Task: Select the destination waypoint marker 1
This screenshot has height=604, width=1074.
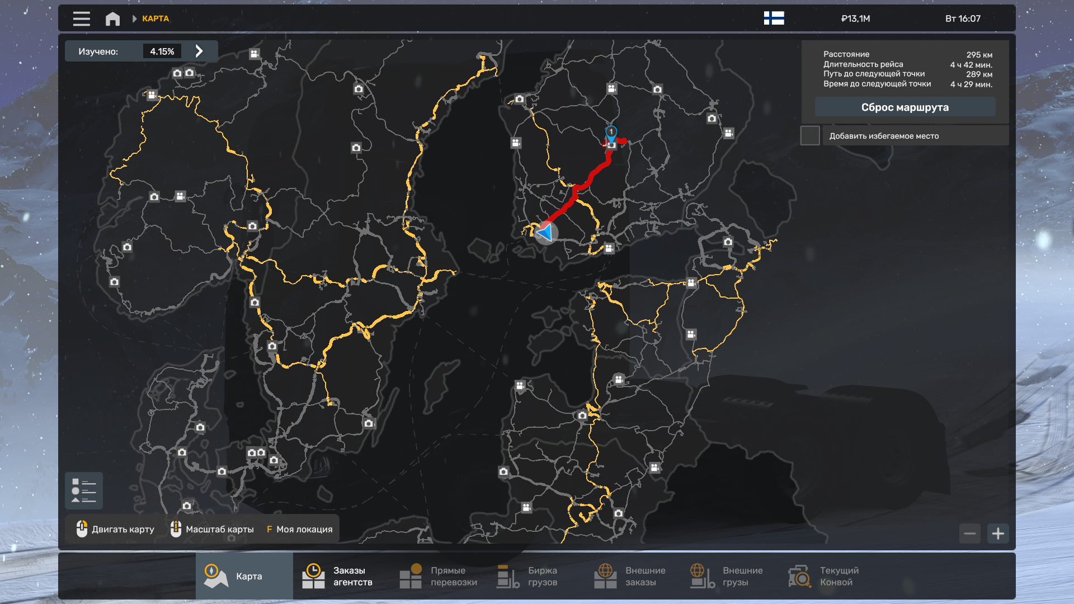Action: tap(611, 133)
